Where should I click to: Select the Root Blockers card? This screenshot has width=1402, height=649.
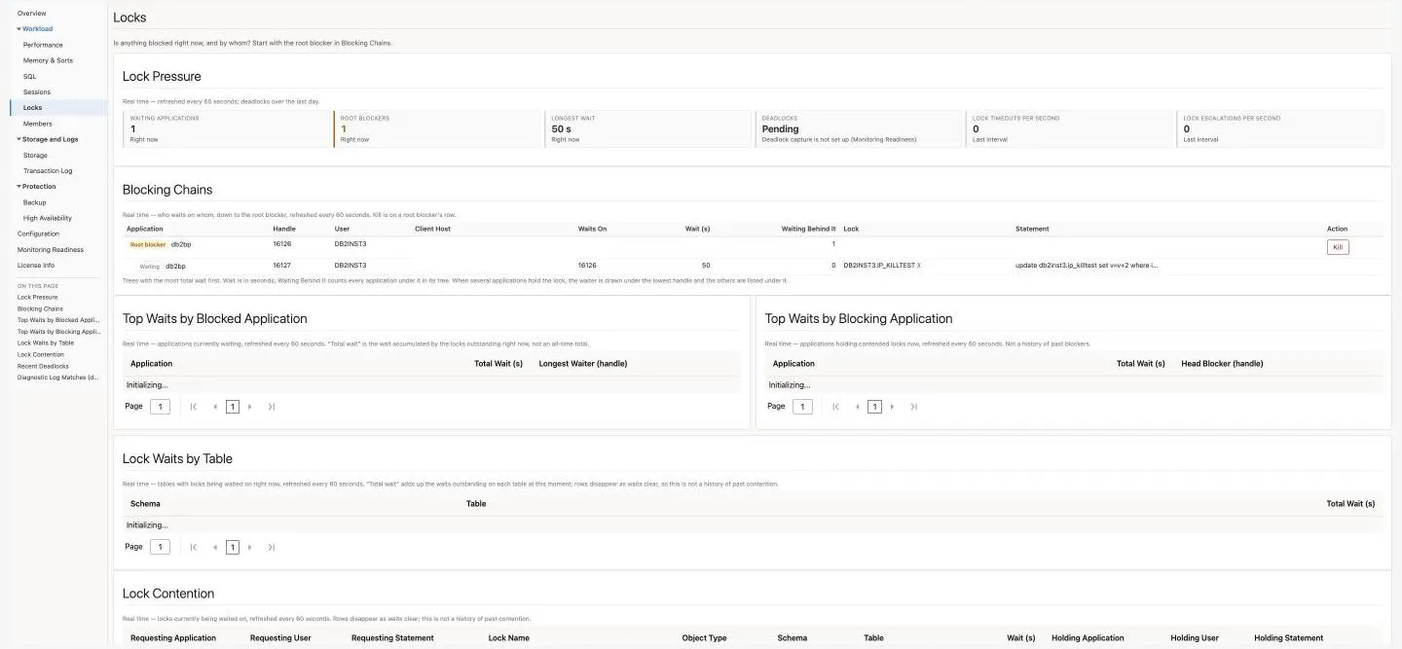coord(438,128)
